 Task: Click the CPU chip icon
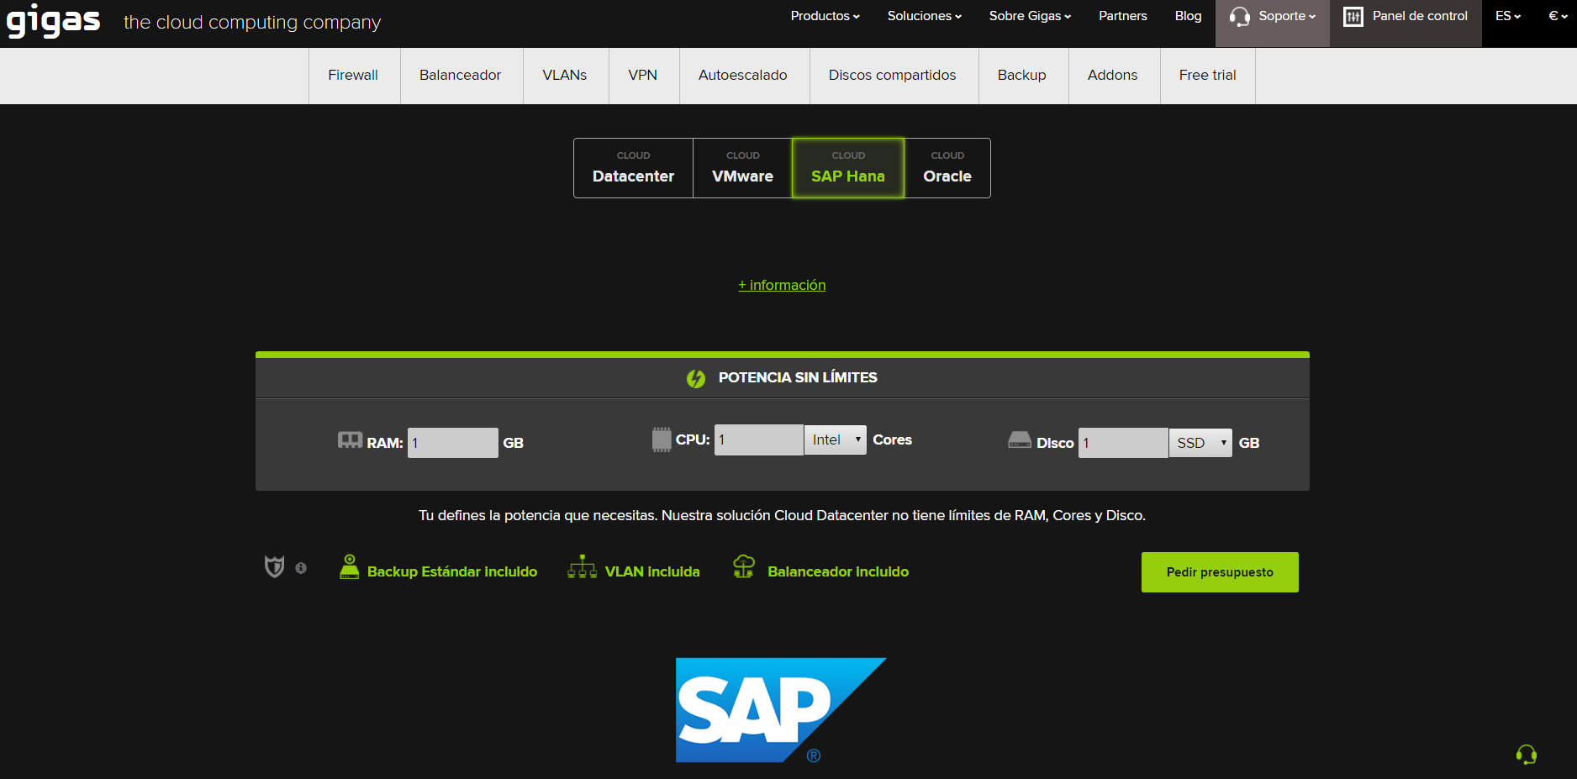[662, 440]
